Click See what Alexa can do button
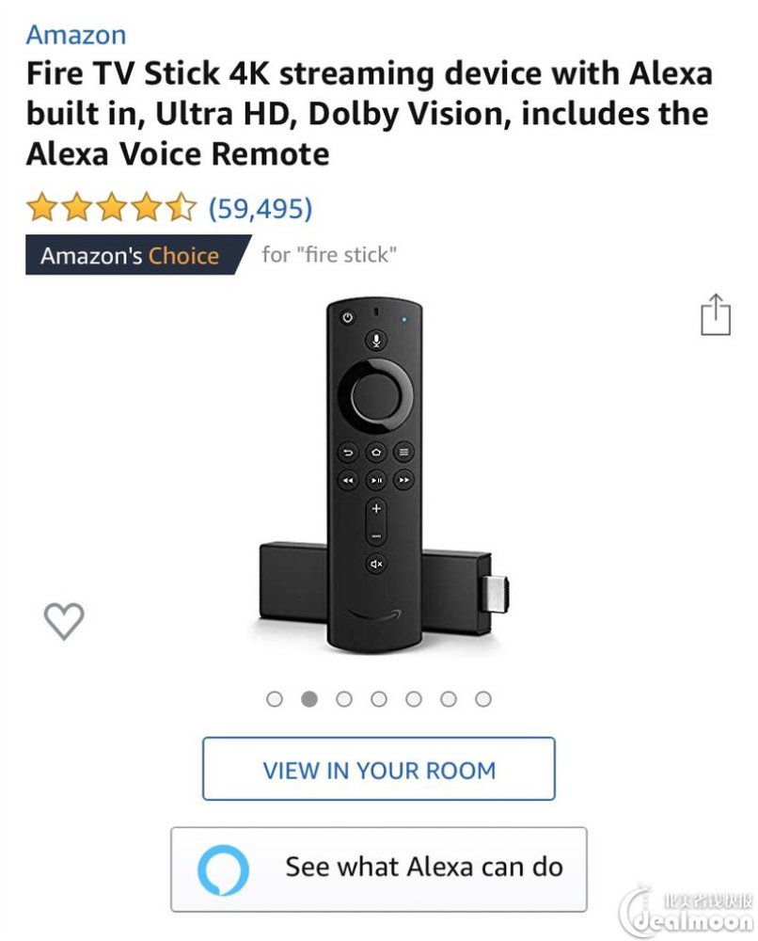 click(x=379, y=869)
